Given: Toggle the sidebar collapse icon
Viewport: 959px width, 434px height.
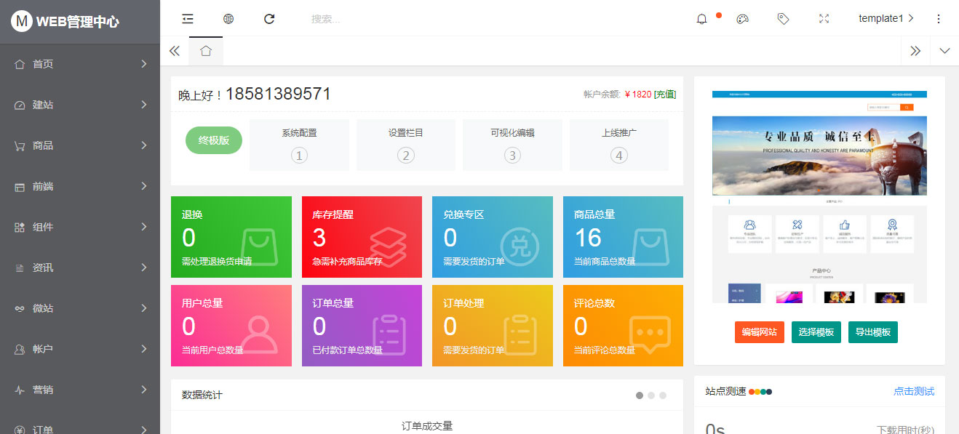Looking at the screenshot, I should (188, 18).
